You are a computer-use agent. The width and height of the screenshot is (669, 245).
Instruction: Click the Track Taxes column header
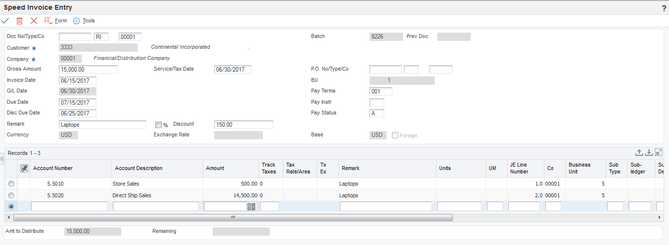pyautogui.click(x=271, y=168)
